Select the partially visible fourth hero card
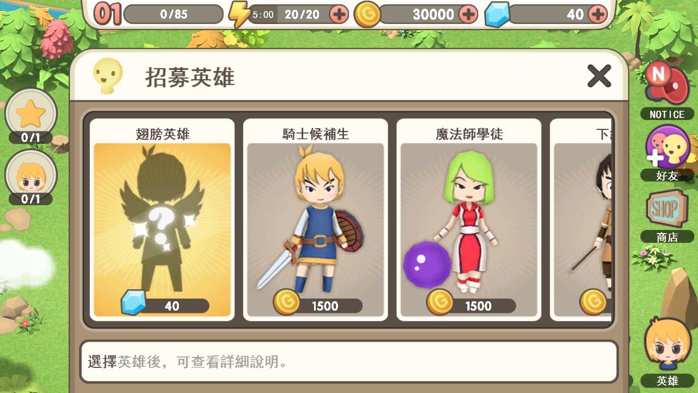The width and height of the screenshot is (698, 393). click(581, 220)
